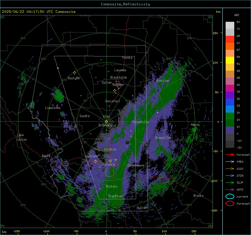Image resolution: width=251 pixels, height=235 pixels.
Task: Click the 100 tick on bottom km axis
Action: click(x=164, y=231)
